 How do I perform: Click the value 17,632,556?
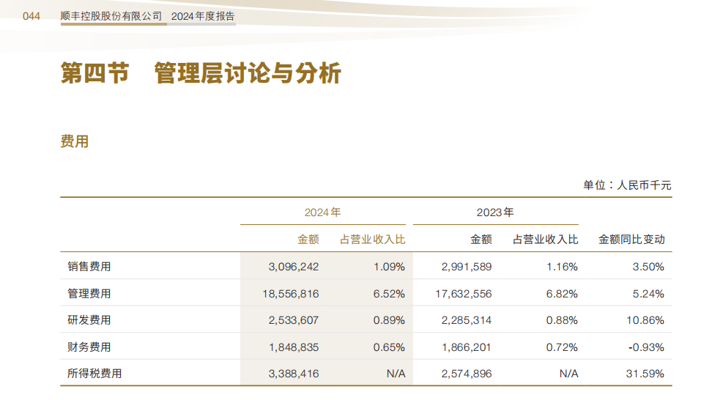pyautogui.click(x=464, y=294)
